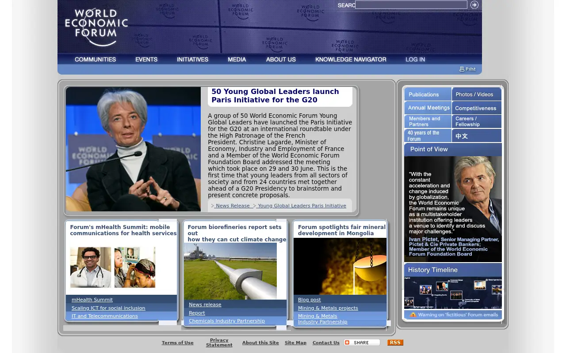
Task: Open the Media menu
Action: pos(237,60)
